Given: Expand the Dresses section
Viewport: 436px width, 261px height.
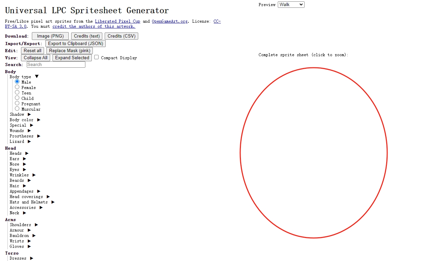Looking at the screenshot, I should coord(21,258).
